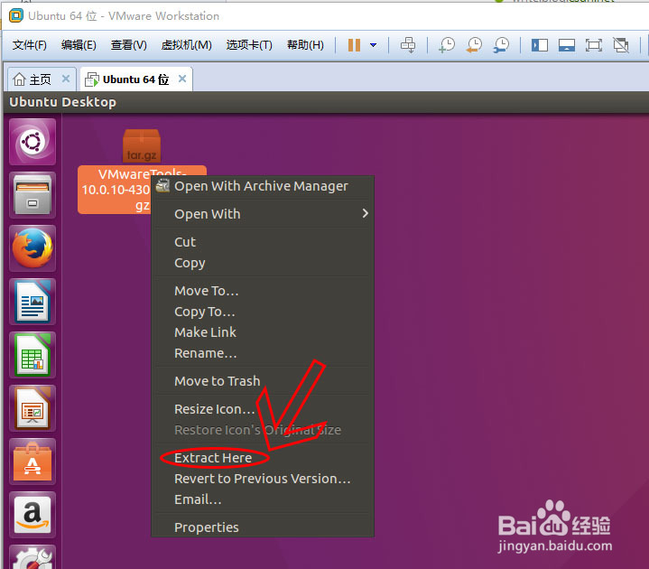Select Move to Trash

coord(263,381)
